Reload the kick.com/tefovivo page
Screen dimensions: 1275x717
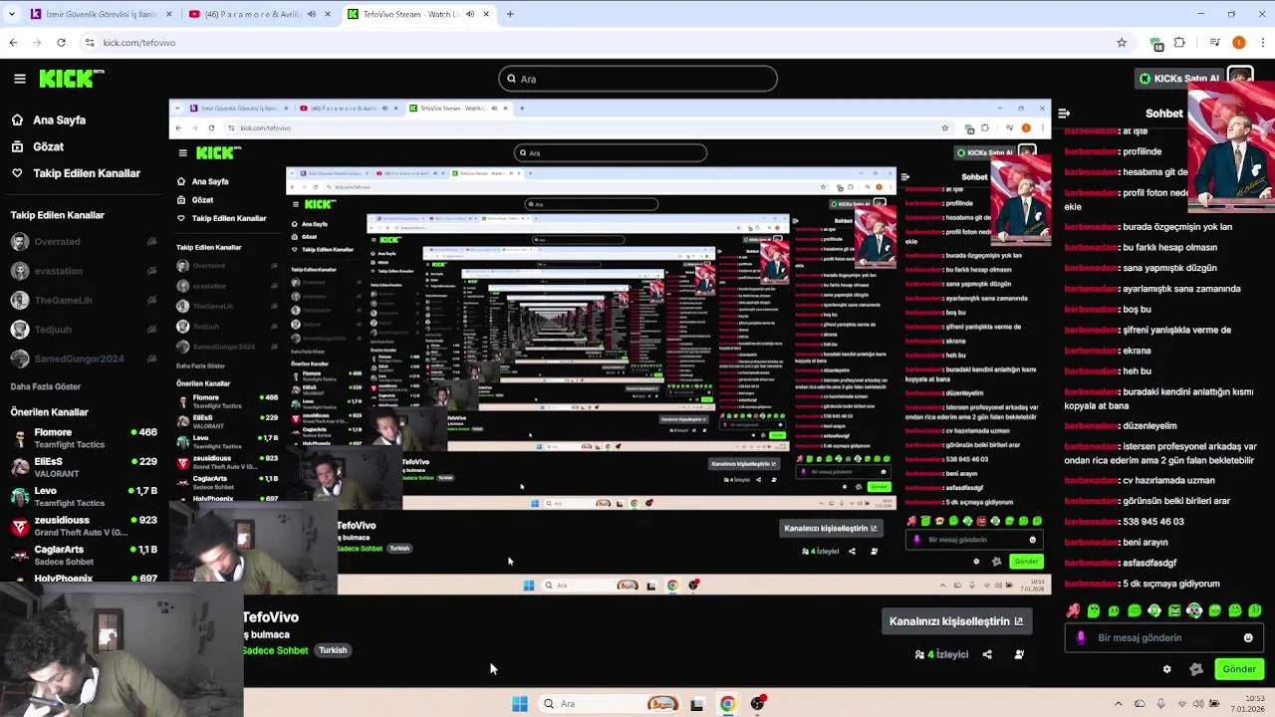coord(61,43)
